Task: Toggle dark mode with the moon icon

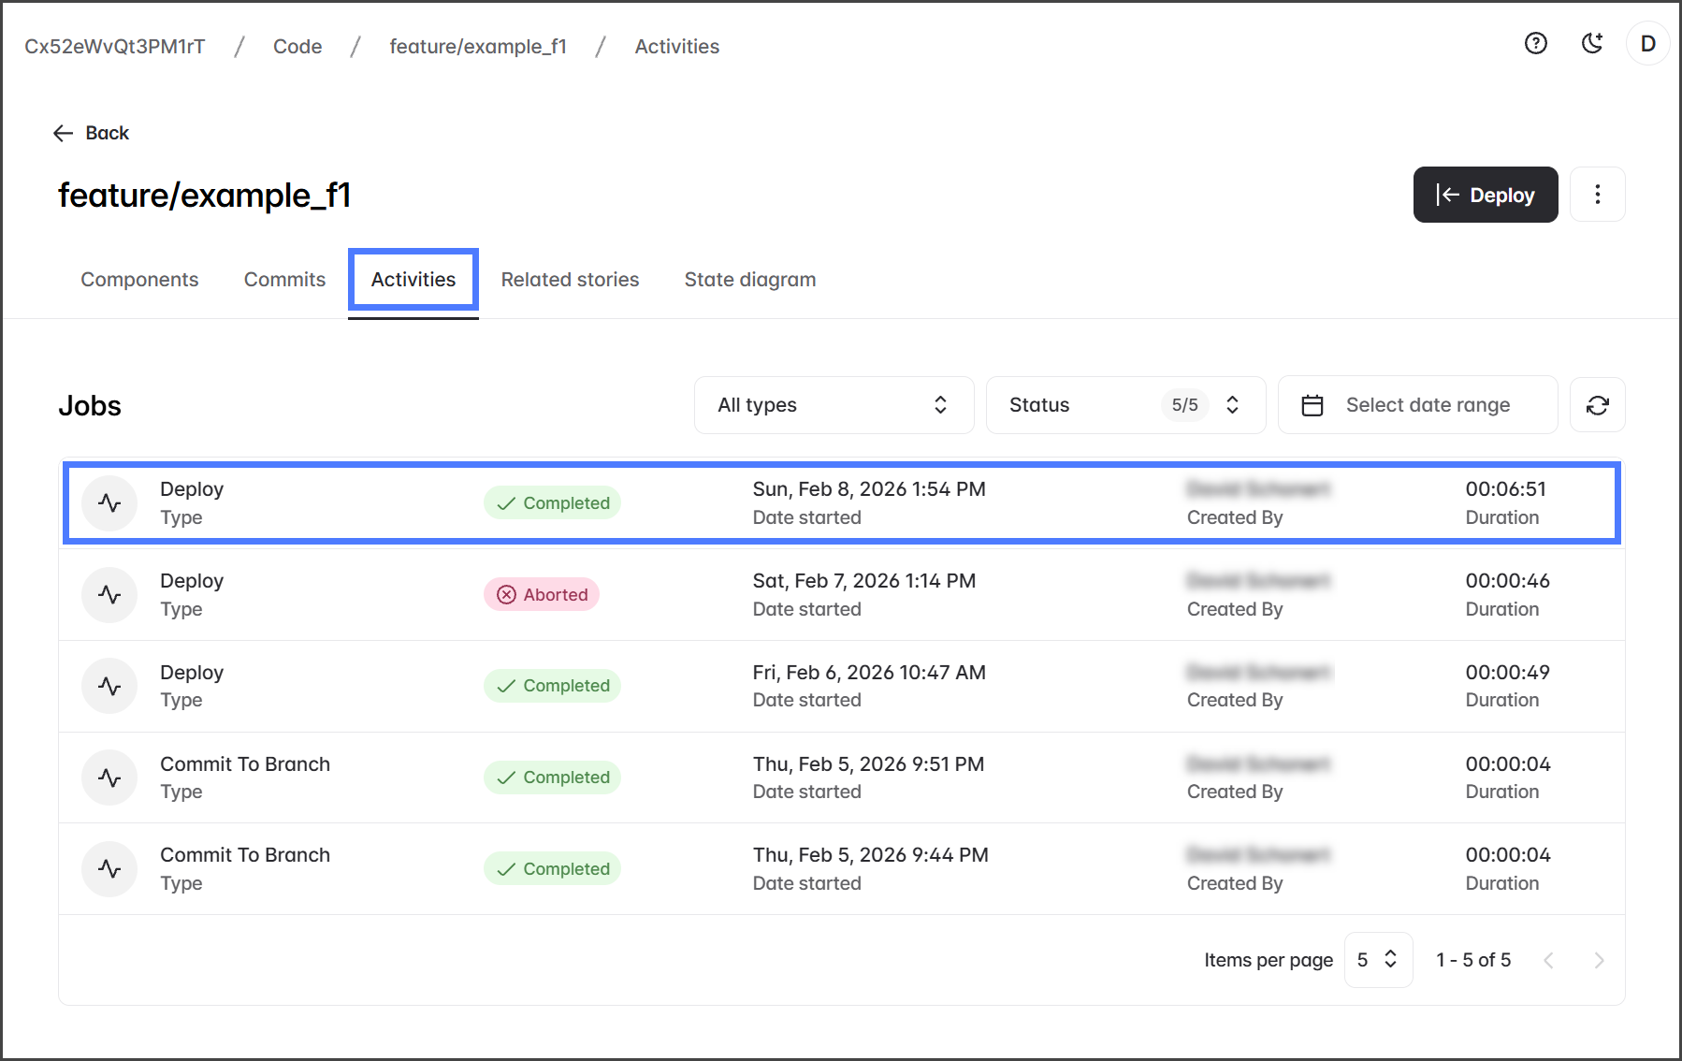Action: click(x=1591, y=44)
